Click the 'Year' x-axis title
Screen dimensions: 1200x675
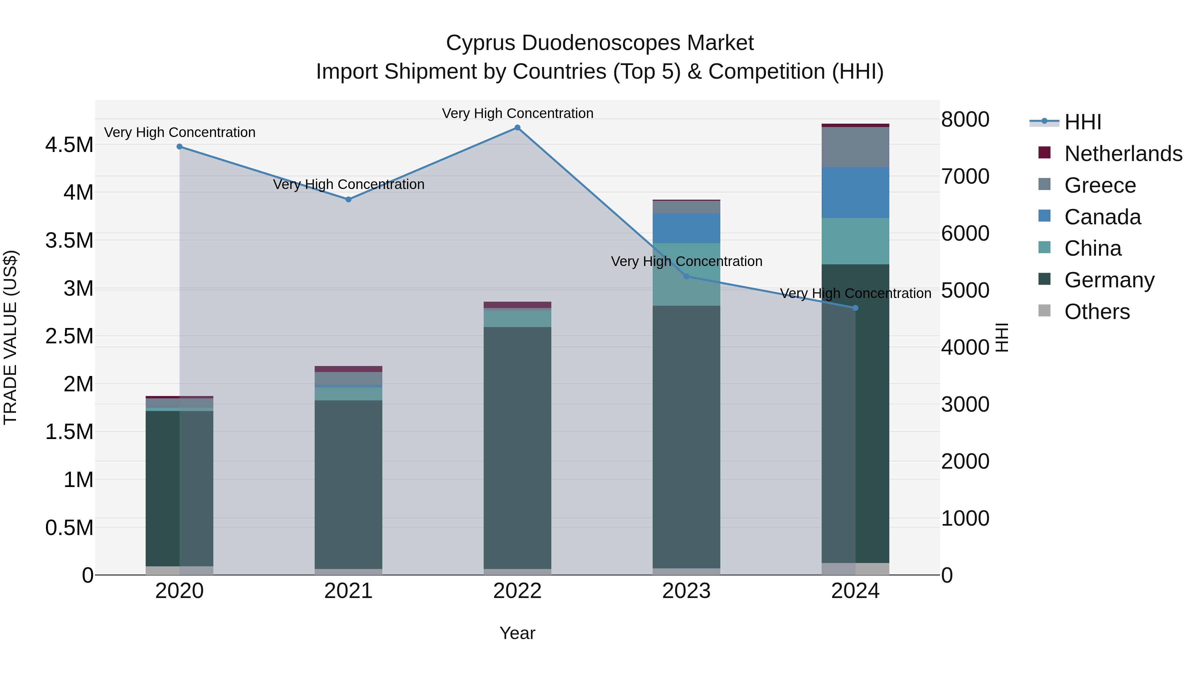click(518, 633)
